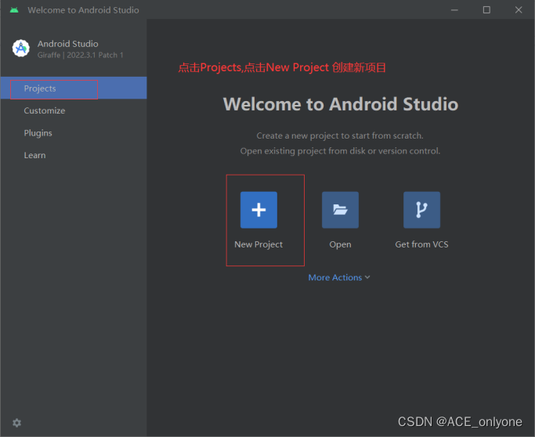This screenshot has width=535, height=437.
Task: Click the 'Android Studio' name in the sidebar
Action: [68, 44]
